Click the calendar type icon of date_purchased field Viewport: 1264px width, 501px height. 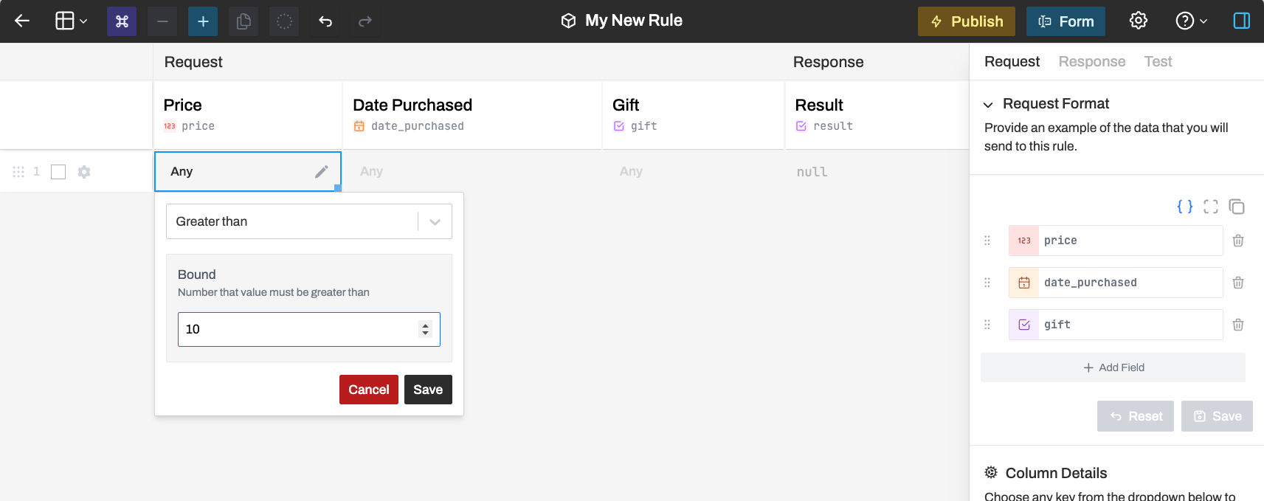tap(1024, 283)
